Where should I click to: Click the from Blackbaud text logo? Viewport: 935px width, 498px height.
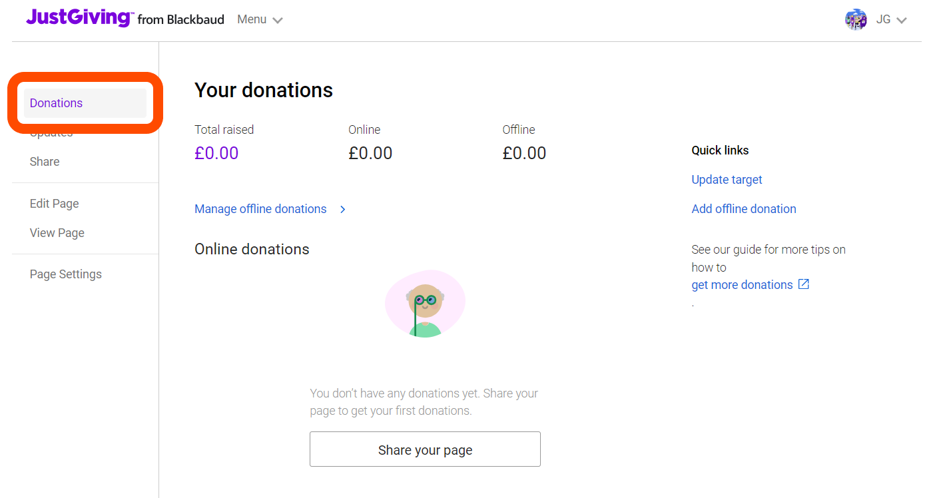[x=180, y=19]
